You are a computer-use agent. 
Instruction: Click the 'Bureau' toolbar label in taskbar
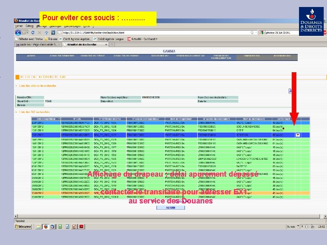click(x=291, y=226)
